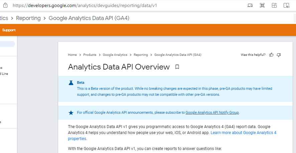Click the QR code icon in address bar
The image size is (296, 153).
point(262,5)
